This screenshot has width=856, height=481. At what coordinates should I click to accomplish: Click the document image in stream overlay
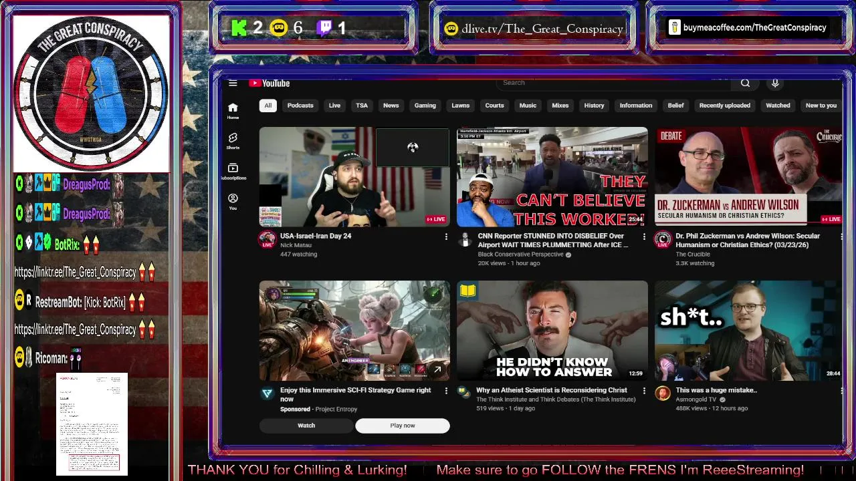(92, 424)
